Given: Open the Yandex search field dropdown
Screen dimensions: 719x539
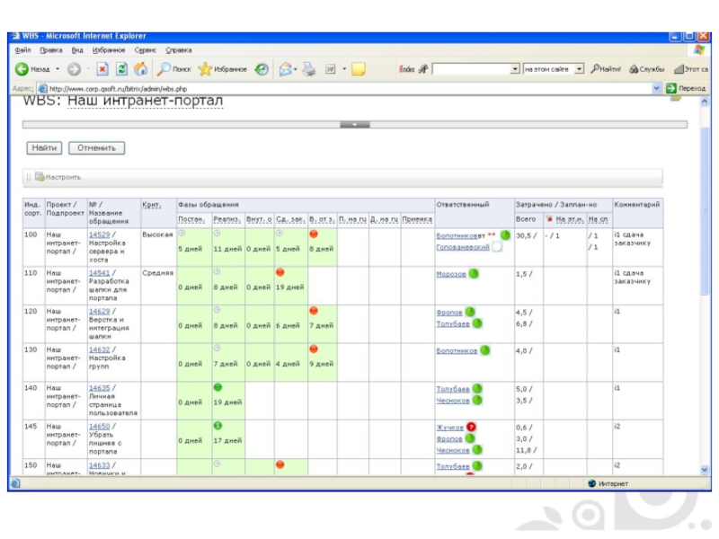Looking at the screenshot, I should (515, 68).
